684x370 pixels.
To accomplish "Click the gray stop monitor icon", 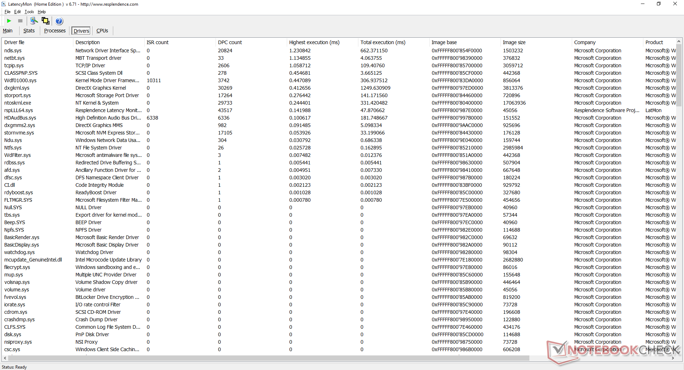I will tap(20, 21).
